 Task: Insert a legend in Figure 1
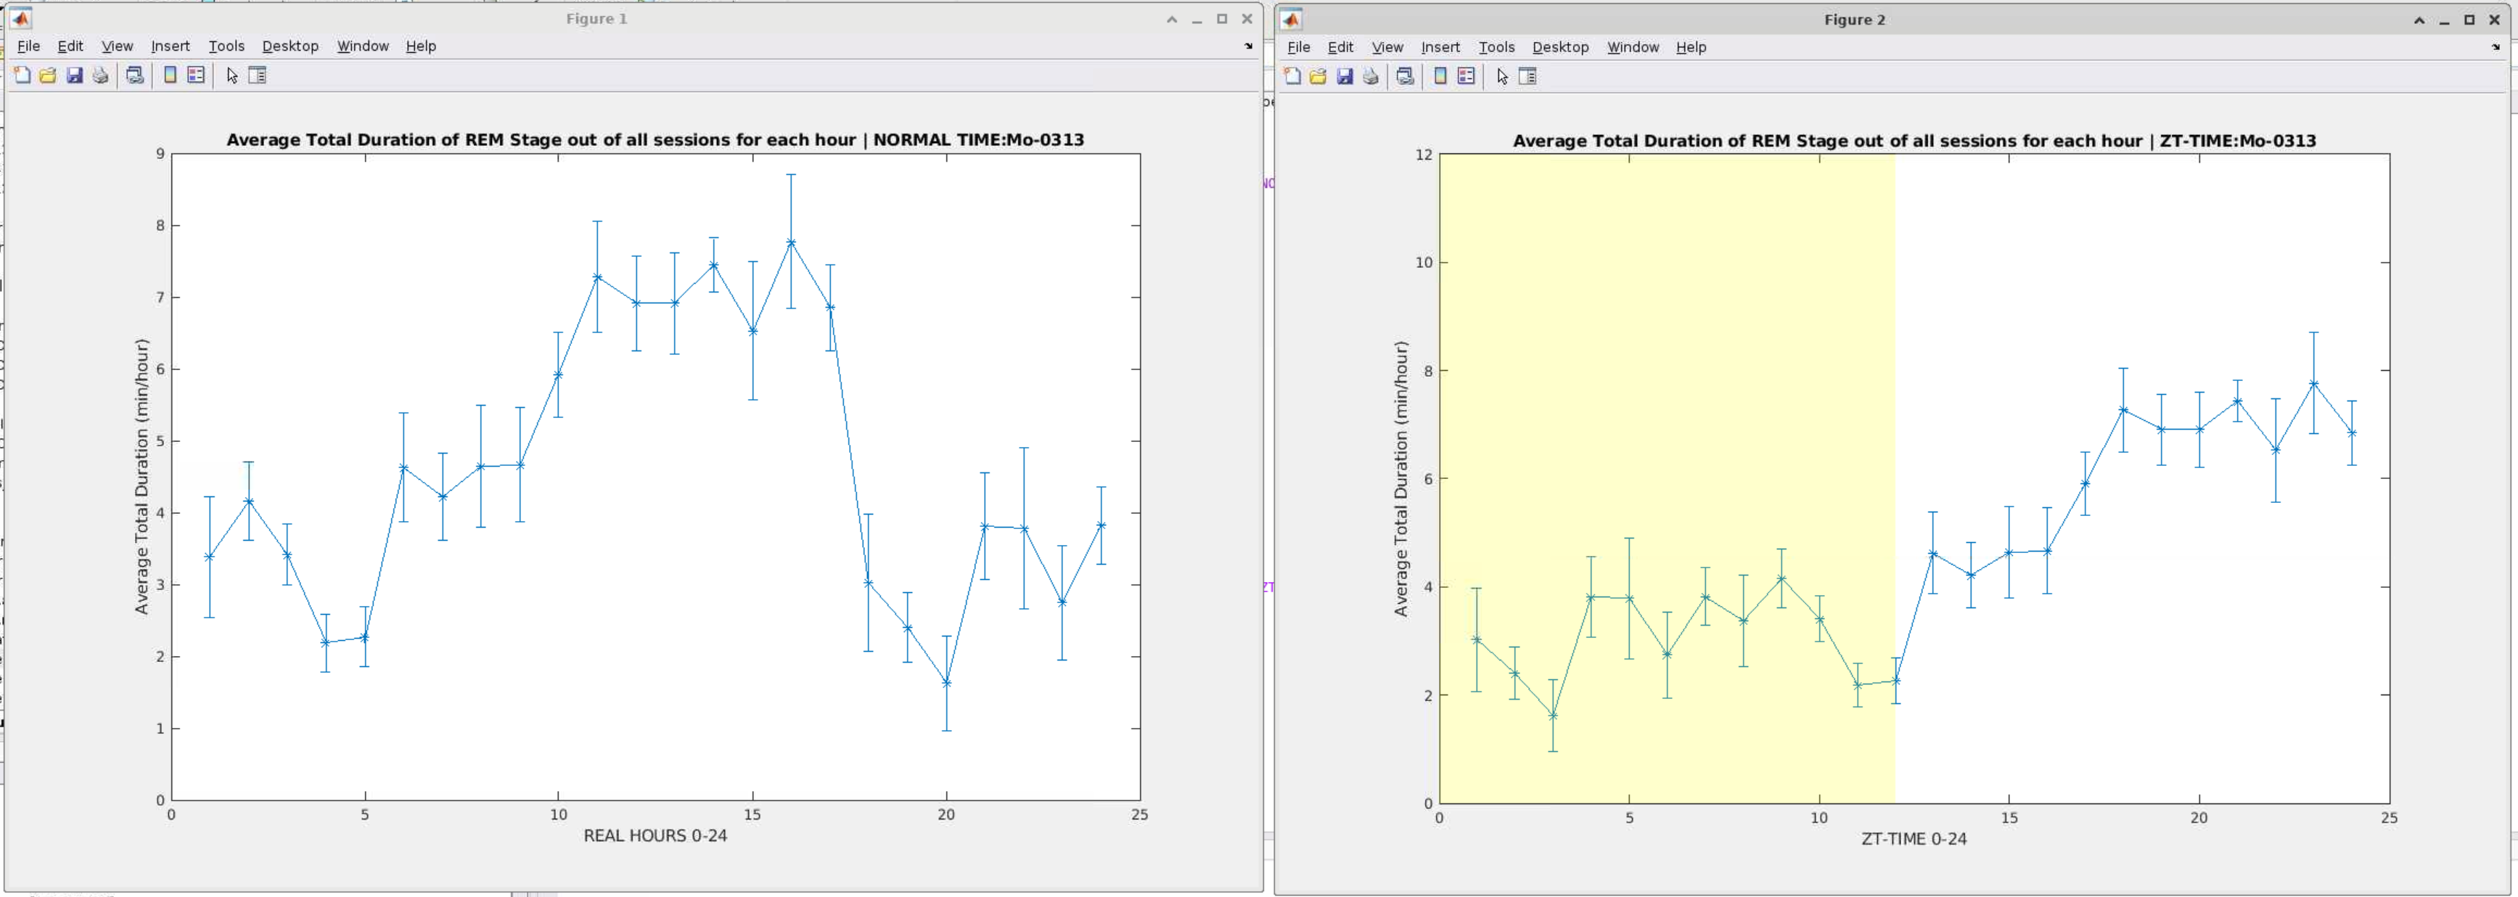pos(195,75)
